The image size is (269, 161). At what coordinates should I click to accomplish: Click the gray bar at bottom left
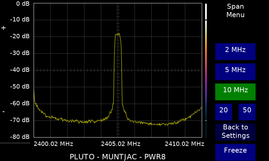pyautogui.click(x=15, y=143)
